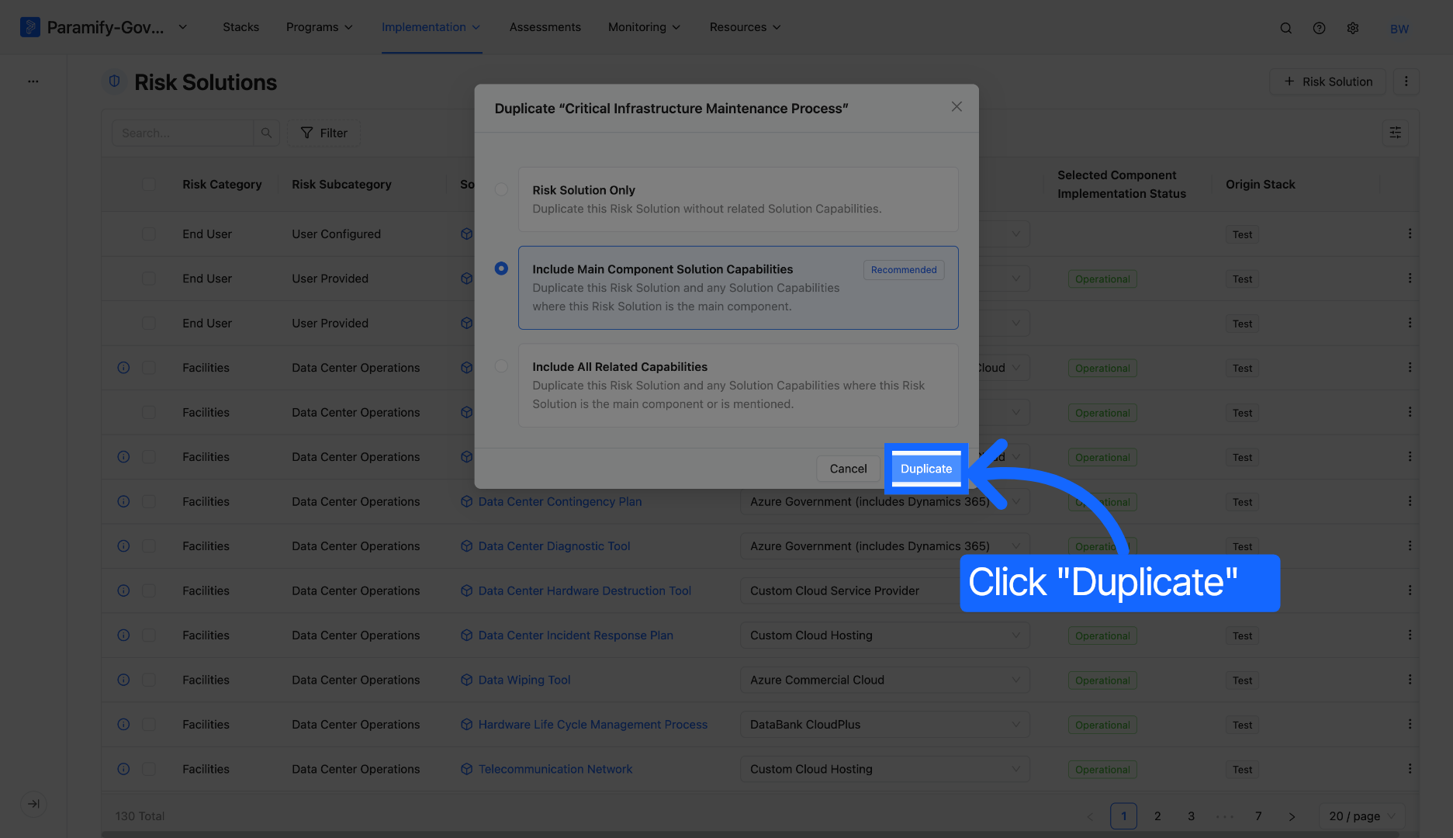Open row actions for User Configured row
The width and height of the screenshot is (1453, 838).
(1410, 234)
